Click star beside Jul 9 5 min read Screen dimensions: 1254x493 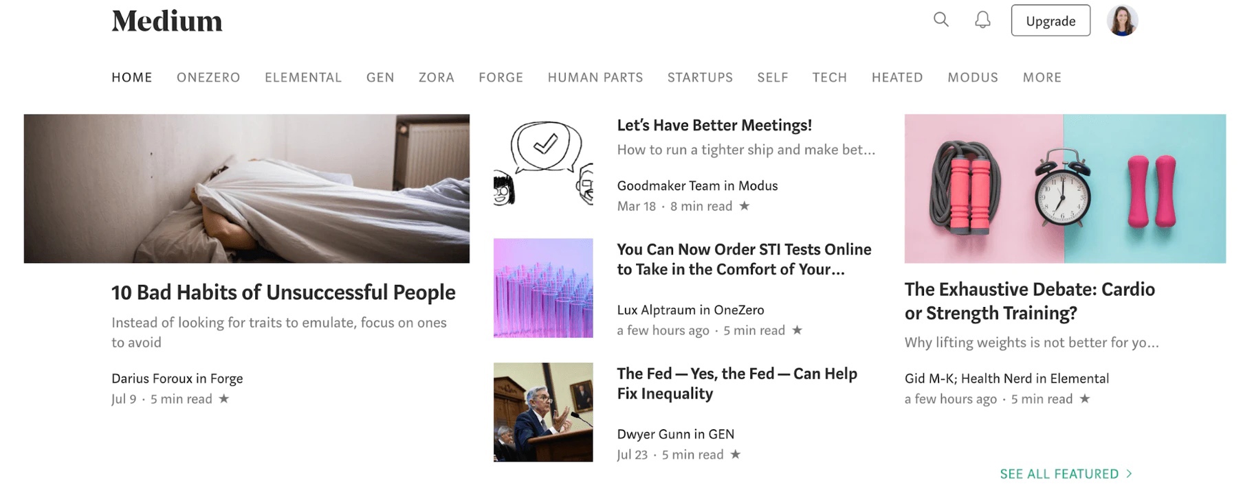coord(223,399)
